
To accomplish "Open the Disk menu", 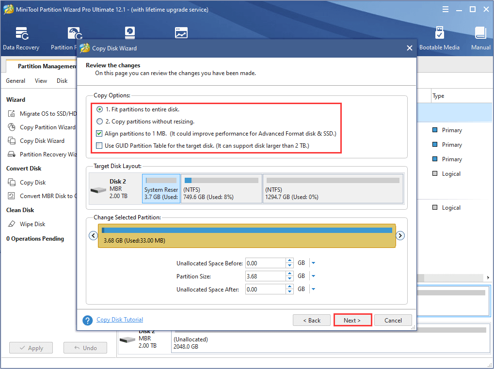I will click(x=62, y=81).
